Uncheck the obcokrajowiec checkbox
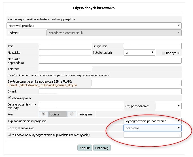 (x=9, y=98)
